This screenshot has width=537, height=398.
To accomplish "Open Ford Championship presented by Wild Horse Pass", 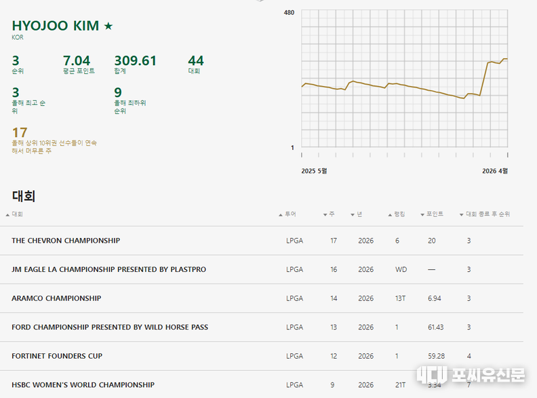I will [x=110, y=327].
